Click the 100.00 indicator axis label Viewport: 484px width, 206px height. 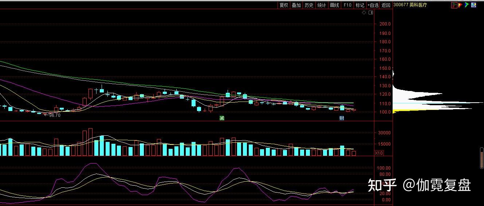[384, 168]
